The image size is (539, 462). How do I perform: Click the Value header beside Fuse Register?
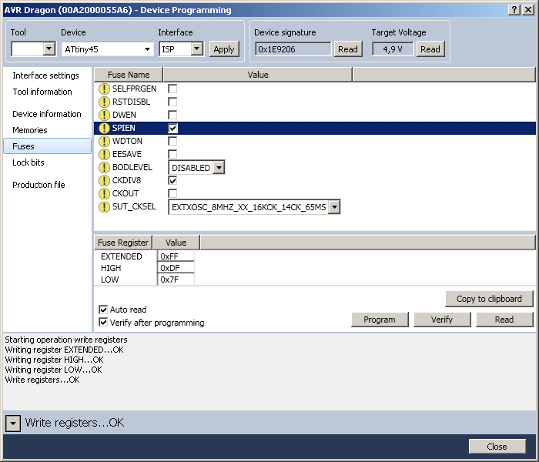(176, 243)
